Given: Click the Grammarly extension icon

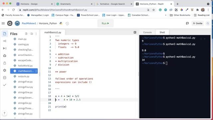Looking at the screenshot, I should 160,10.
